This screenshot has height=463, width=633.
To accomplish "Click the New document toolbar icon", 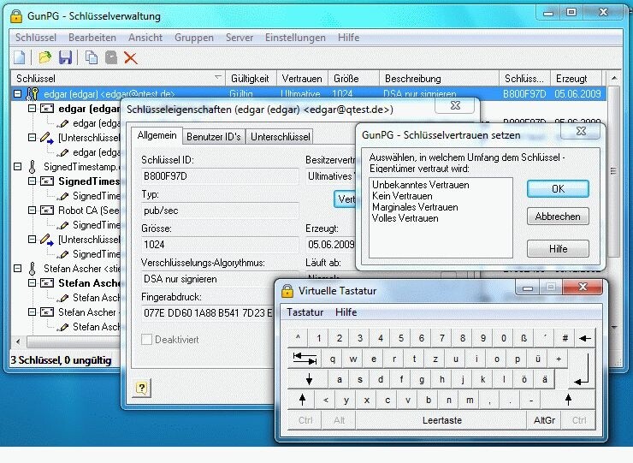I will tap(19, 57).
